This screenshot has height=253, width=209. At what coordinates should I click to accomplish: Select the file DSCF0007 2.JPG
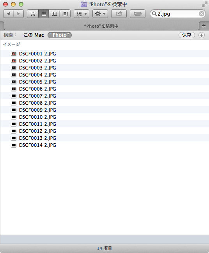[104, 96]
